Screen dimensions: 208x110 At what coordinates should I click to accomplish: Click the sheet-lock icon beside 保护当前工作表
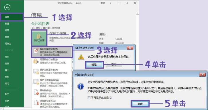tap(36, 71)
